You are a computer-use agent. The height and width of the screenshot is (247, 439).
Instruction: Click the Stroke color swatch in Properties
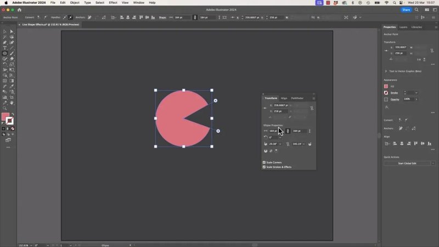point(386,93)
